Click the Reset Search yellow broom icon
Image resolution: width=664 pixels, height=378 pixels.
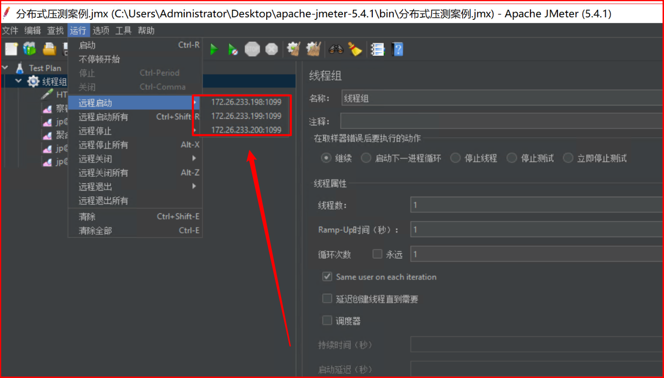(355, 49)
